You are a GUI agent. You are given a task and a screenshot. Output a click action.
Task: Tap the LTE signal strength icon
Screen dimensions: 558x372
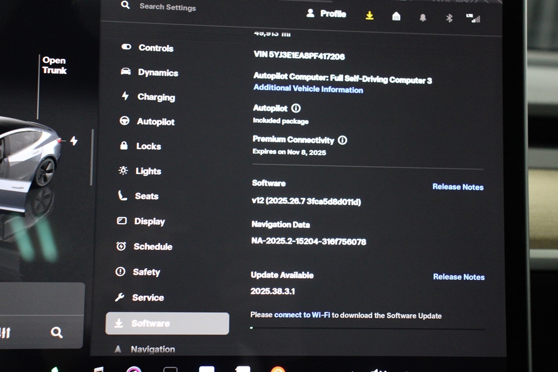(473, 18)
